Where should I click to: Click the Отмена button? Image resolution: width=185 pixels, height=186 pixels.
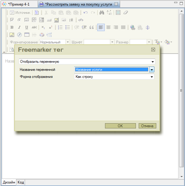(x=147, y=126)
